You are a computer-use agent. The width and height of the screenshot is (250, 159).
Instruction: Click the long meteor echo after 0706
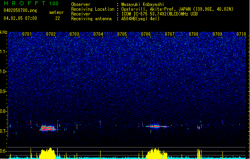pos(157,126)
